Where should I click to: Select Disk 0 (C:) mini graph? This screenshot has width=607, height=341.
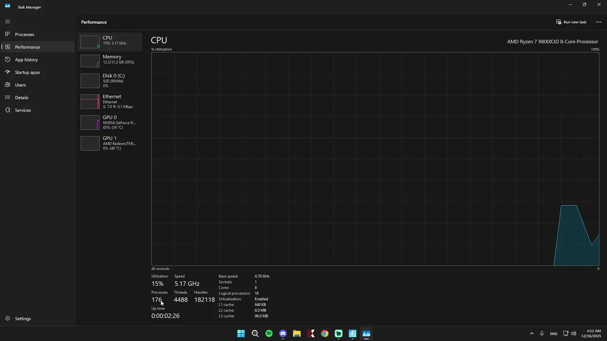coord(90,81)
